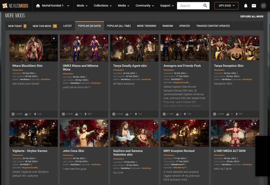270x185 pixels.
Task: Click the search magnifier icon
Action: click(x=205, y=6)
